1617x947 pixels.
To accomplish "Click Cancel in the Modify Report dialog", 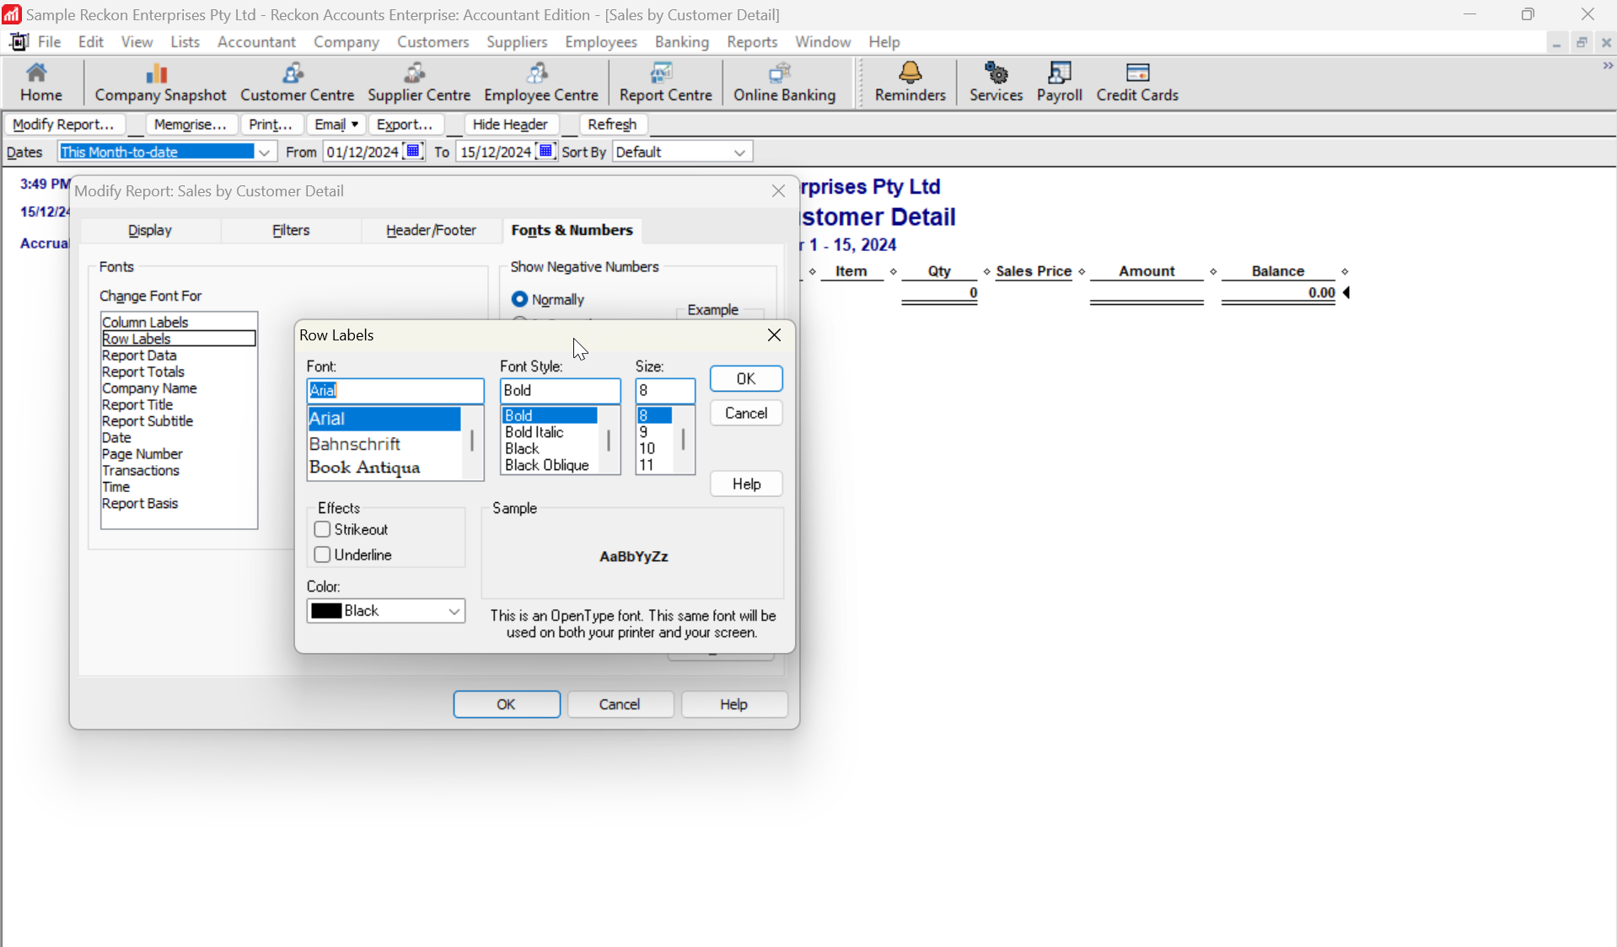I will pos(620,704).
